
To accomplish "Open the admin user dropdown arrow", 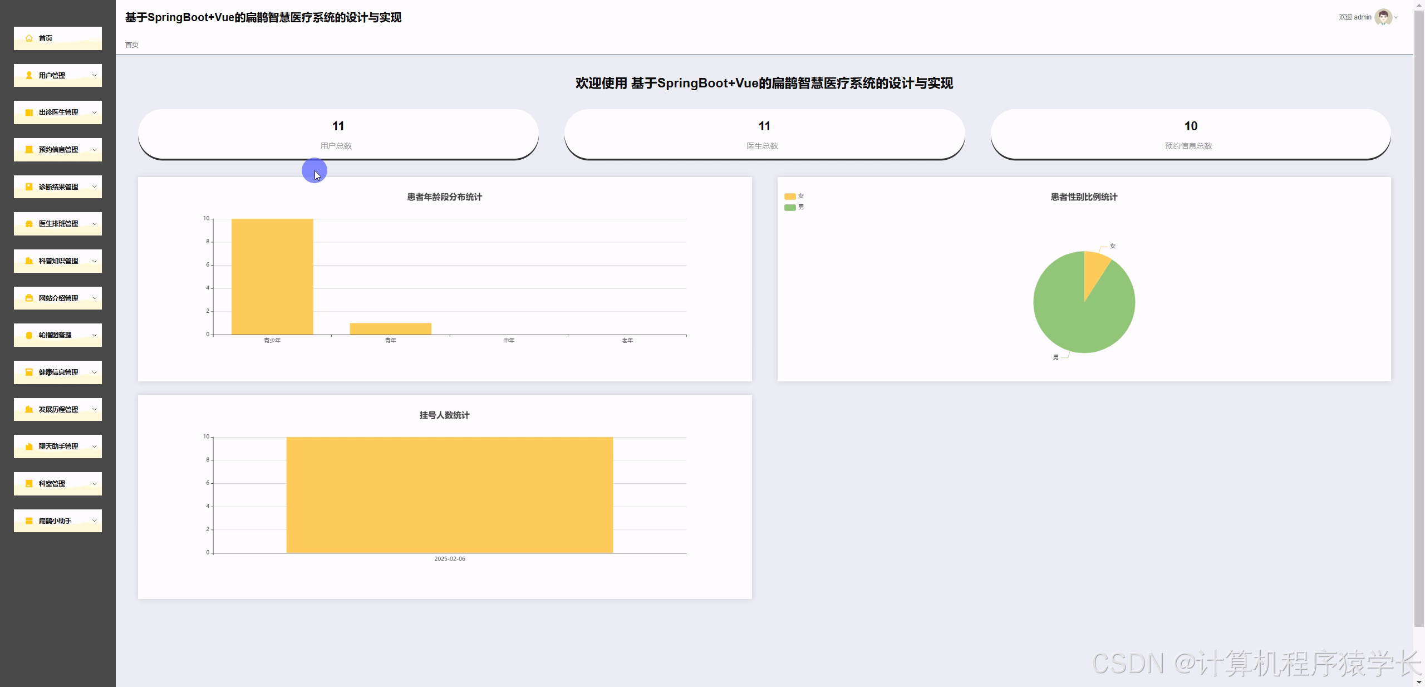I will 1396,17.
